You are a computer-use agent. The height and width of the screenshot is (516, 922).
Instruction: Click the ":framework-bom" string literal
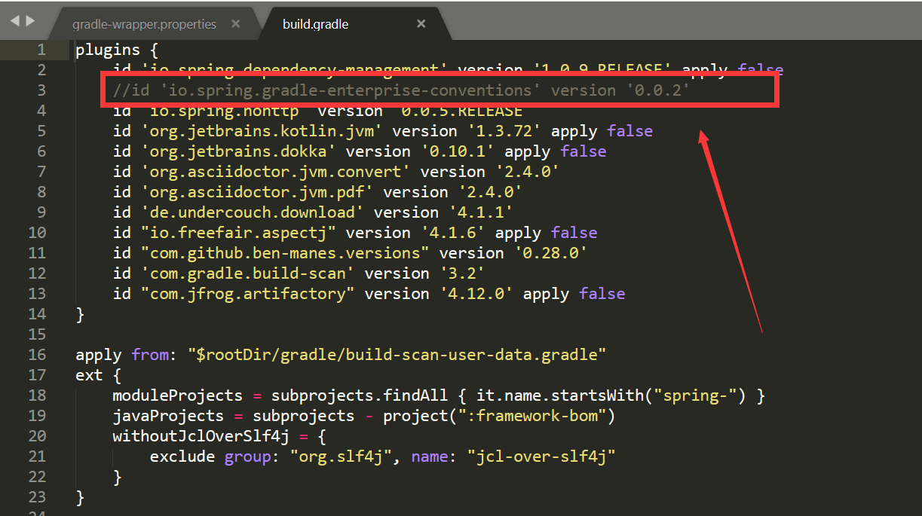[532, 416]
